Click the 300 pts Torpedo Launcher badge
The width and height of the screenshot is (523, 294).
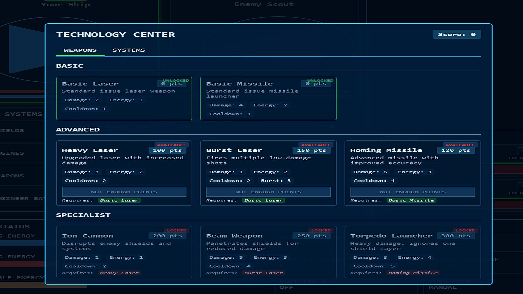(x=456, y=236)
